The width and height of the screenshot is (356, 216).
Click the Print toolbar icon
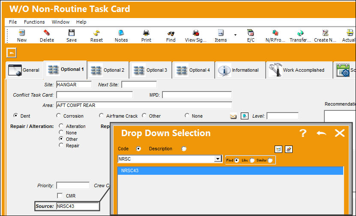(146, 33)
